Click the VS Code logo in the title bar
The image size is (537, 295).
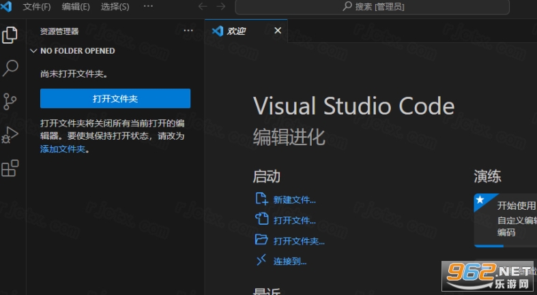click(x=6, y=6)
